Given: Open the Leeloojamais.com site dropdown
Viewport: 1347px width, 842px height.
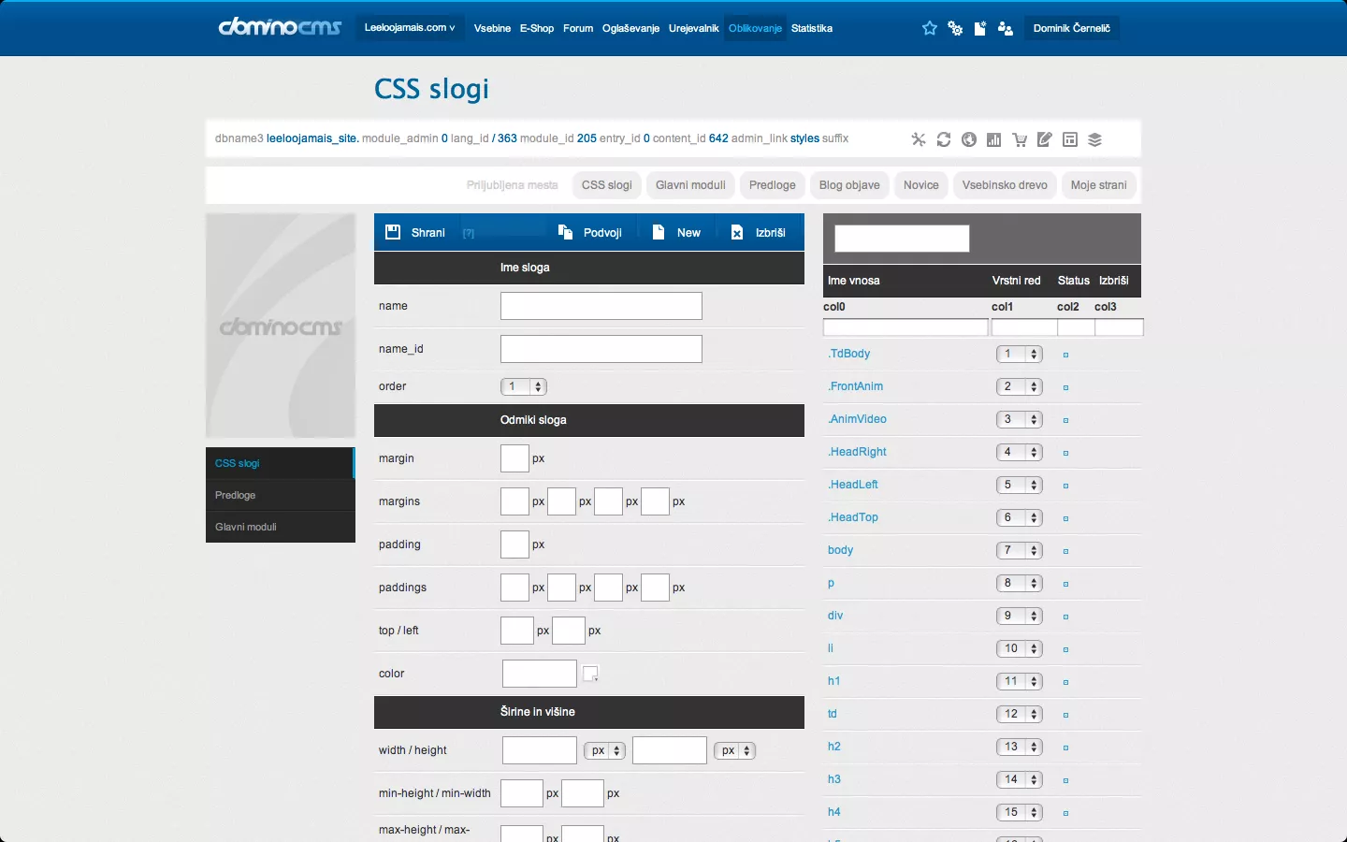Looking at the screenshot, I should (x=410, y=28).
